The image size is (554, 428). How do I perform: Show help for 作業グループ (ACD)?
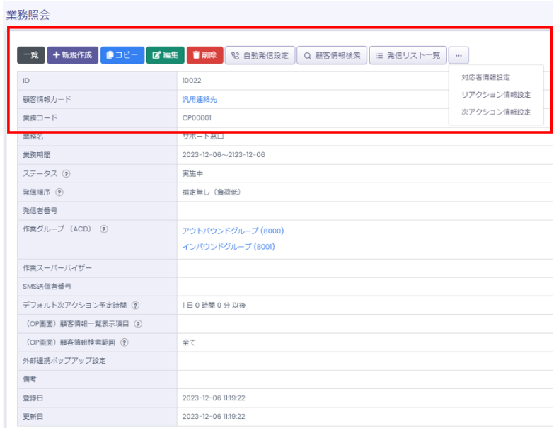pyautogui.click(x=103, y=229)
